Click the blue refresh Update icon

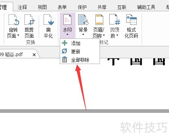point(65,51)
